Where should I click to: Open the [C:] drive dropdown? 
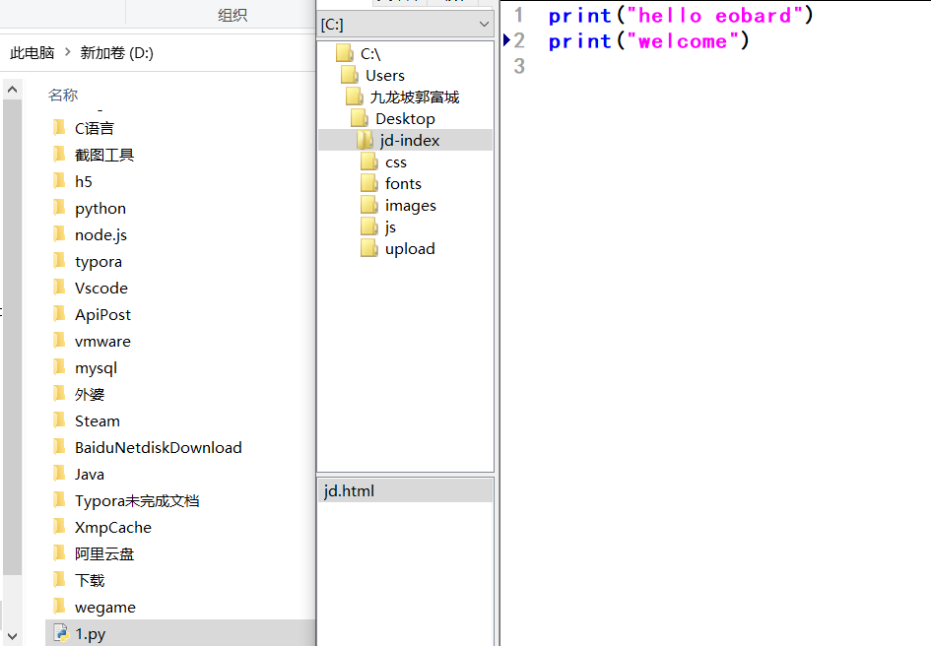(483, 24)
